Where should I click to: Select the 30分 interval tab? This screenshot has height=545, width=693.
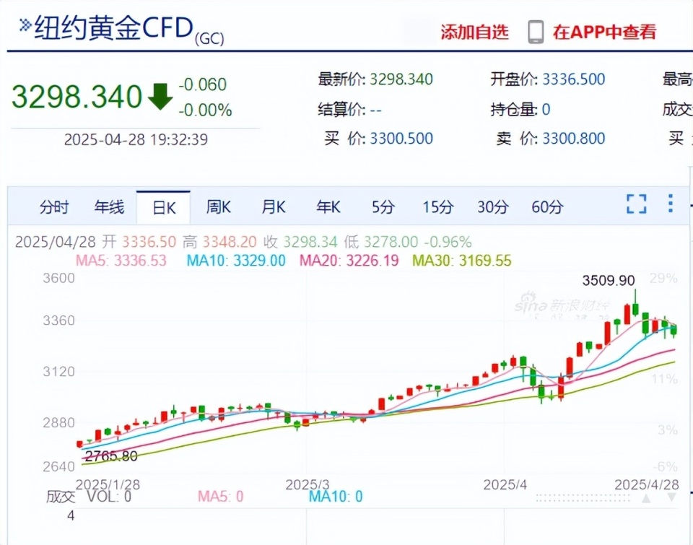point(492,207)
